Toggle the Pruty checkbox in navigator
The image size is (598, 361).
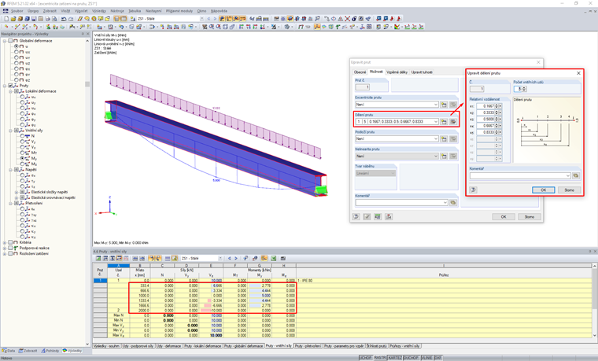pos(11,86)
